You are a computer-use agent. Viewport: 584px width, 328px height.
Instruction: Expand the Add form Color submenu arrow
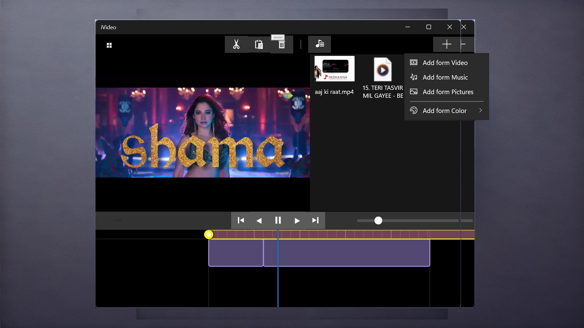[481, 111]
